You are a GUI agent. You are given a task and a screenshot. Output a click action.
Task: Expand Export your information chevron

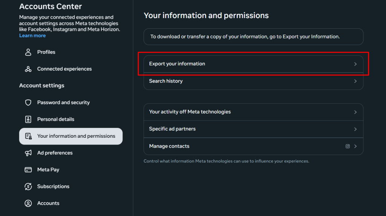[x=355, y=64]
